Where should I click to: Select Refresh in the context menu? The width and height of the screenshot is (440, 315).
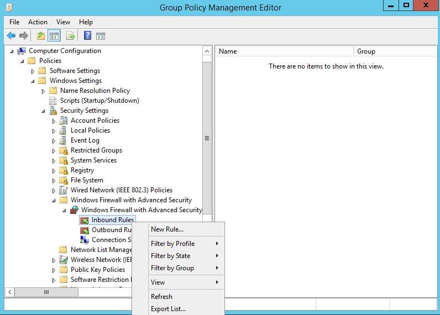[161, 297]
